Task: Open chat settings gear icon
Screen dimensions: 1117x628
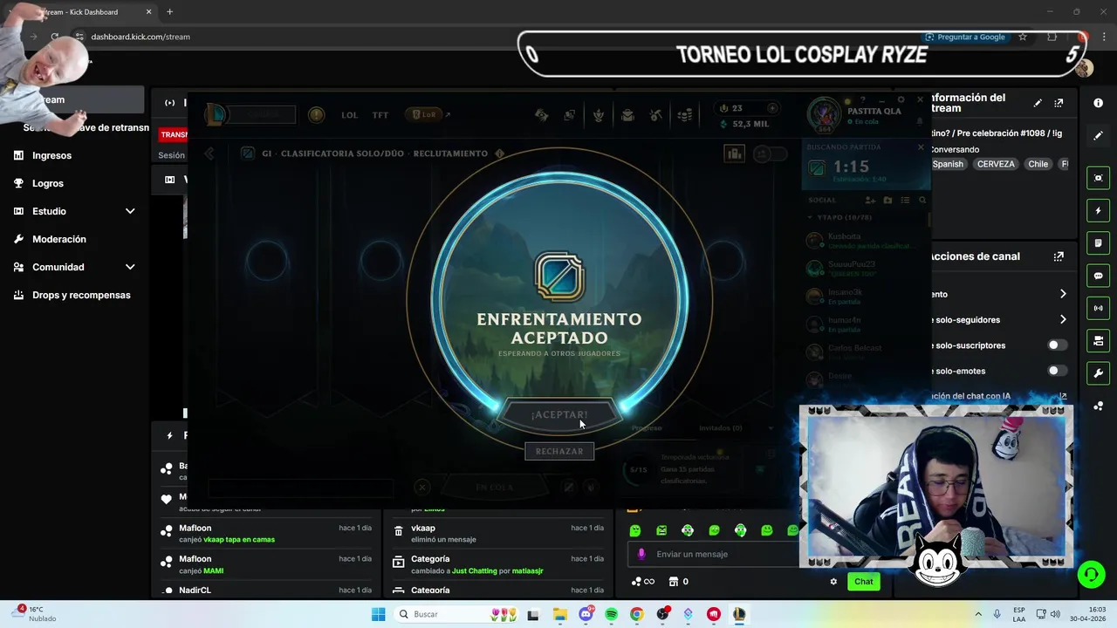Action: click(x=833, y=582)
